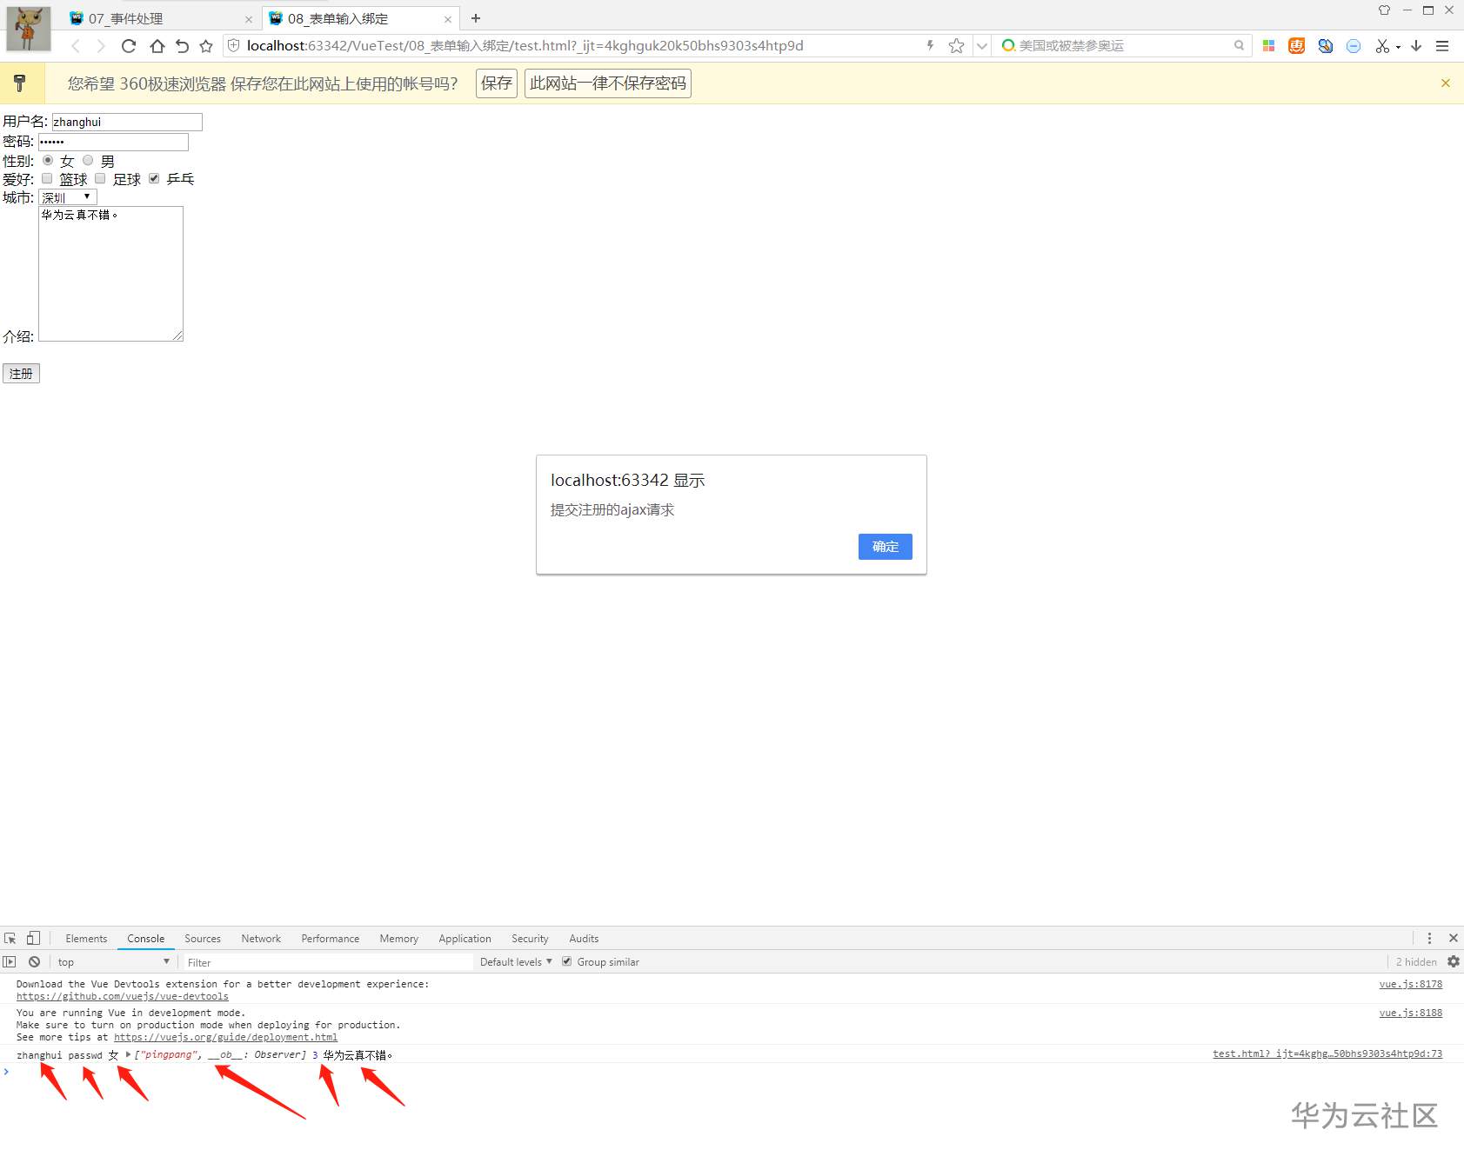Click the skin shirt icon in title bar
The height and width of the screenshot is (1163, 1464).
click(x=1384, y=10)
